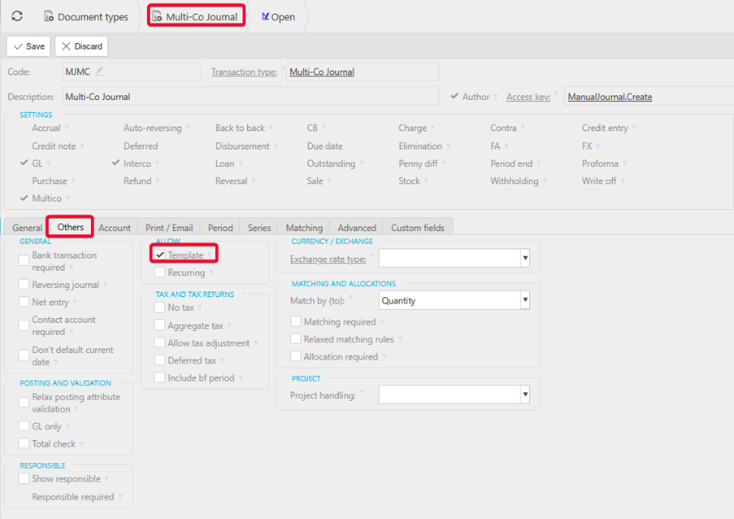Discard the changes
The width and height of the screenshot is (734, 519).
(x=81, y=46)
